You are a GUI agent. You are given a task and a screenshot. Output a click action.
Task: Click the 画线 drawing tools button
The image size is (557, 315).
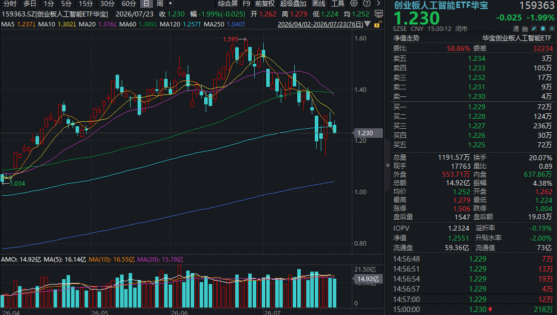click(319, 3)
